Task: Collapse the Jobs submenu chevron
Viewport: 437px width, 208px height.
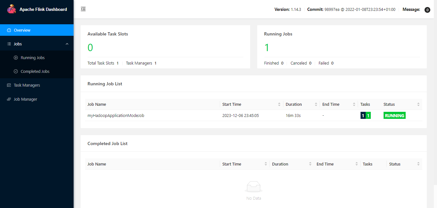Action: tap(67, 44)
